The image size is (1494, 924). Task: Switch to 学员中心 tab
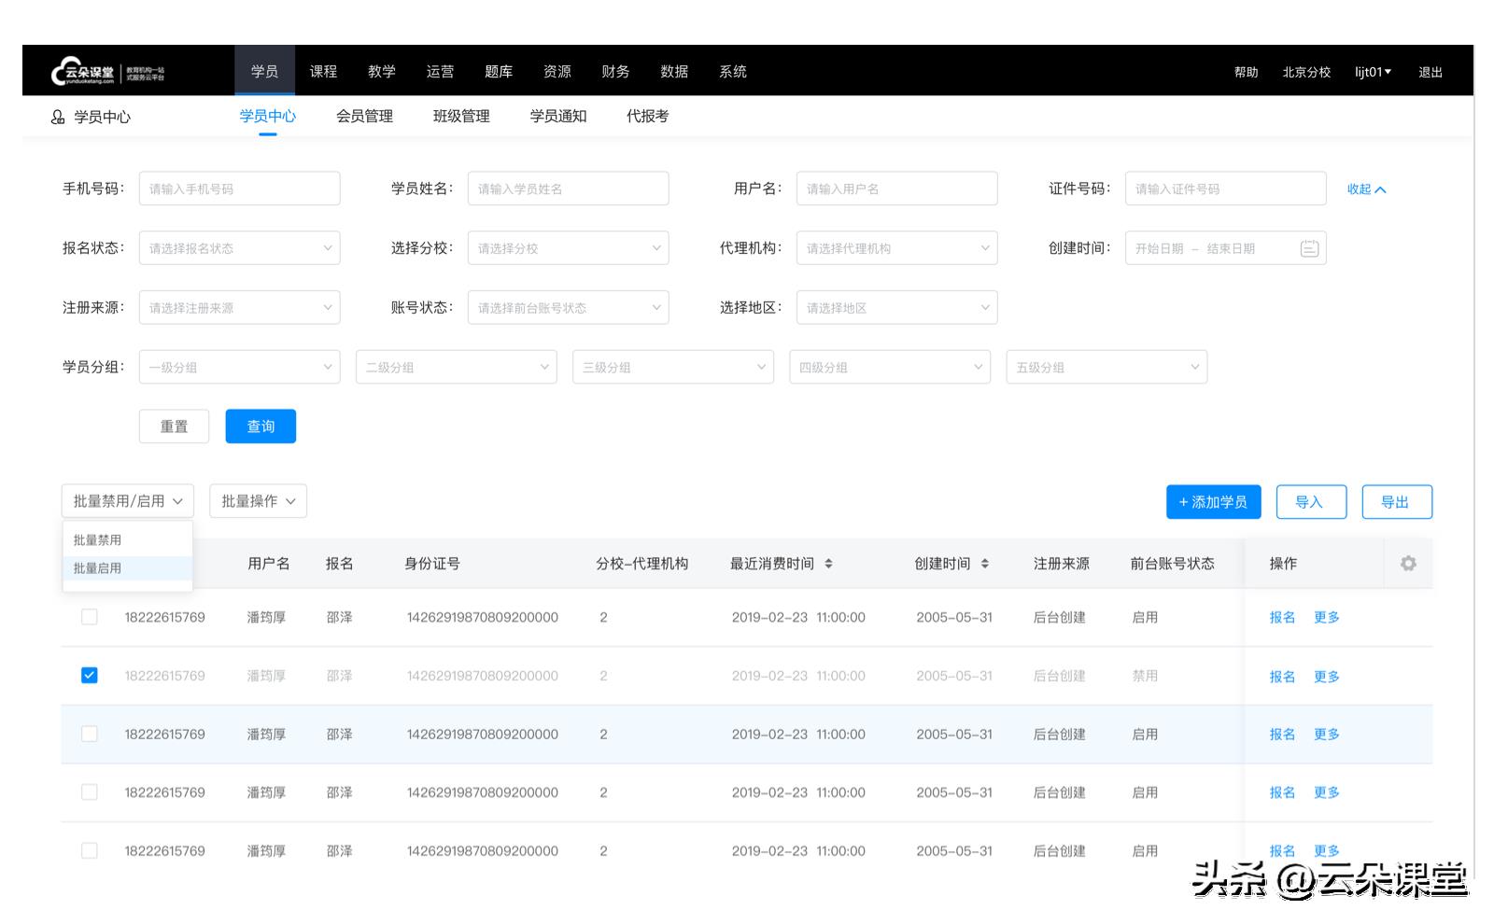click(x=268, y=116)
